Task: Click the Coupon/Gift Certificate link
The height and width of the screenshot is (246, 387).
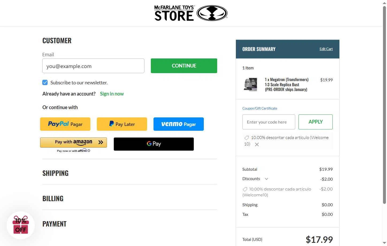Action: click(260, 108)
